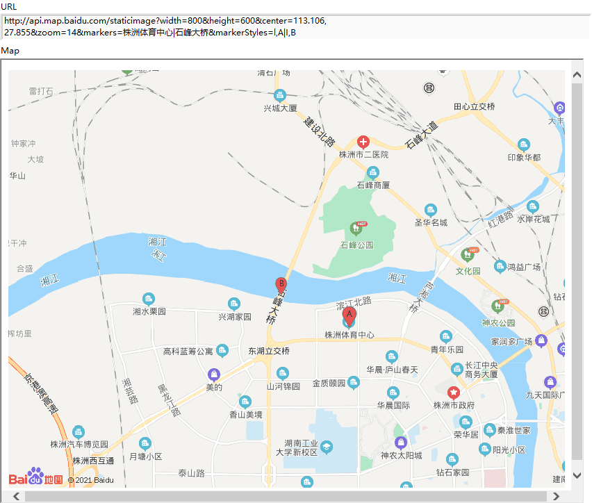The image size is (592, 503).
Task: Click the 兴湖家园 building icon
Action: [234, 304]
